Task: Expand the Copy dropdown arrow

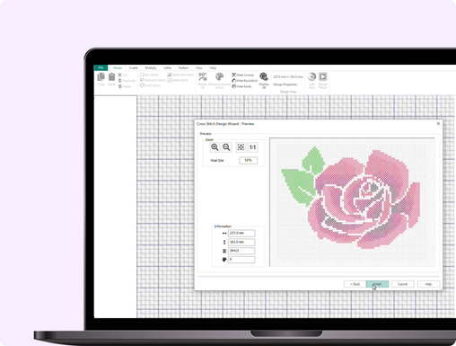Action: pos(101,88)
